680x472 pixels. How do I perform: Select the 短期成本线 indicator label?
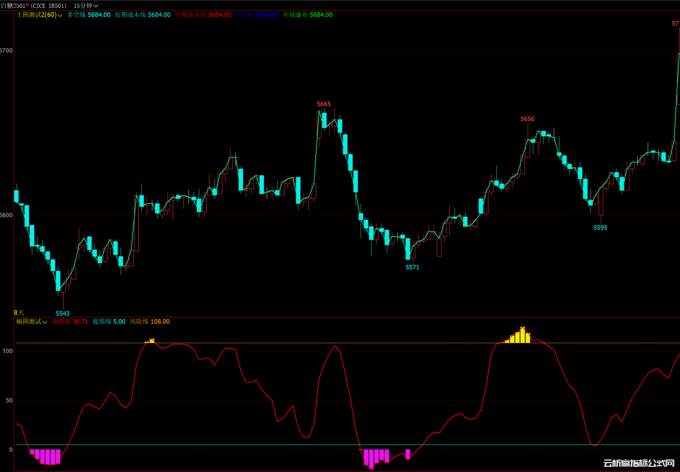click(130, 15)
